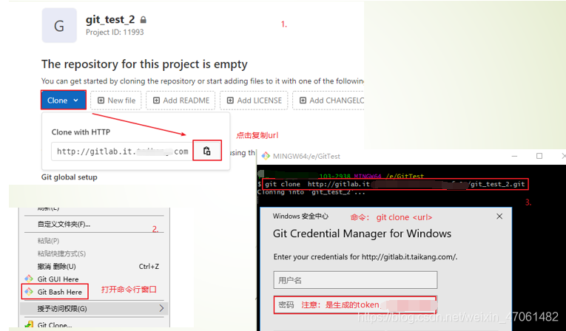
Task: Choose Git GUI Here in context menu
Action: coord(58,279)
